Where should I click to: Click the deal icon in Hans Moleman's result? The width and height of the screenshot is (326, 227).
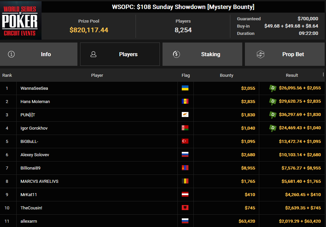[x=272, y=101]
